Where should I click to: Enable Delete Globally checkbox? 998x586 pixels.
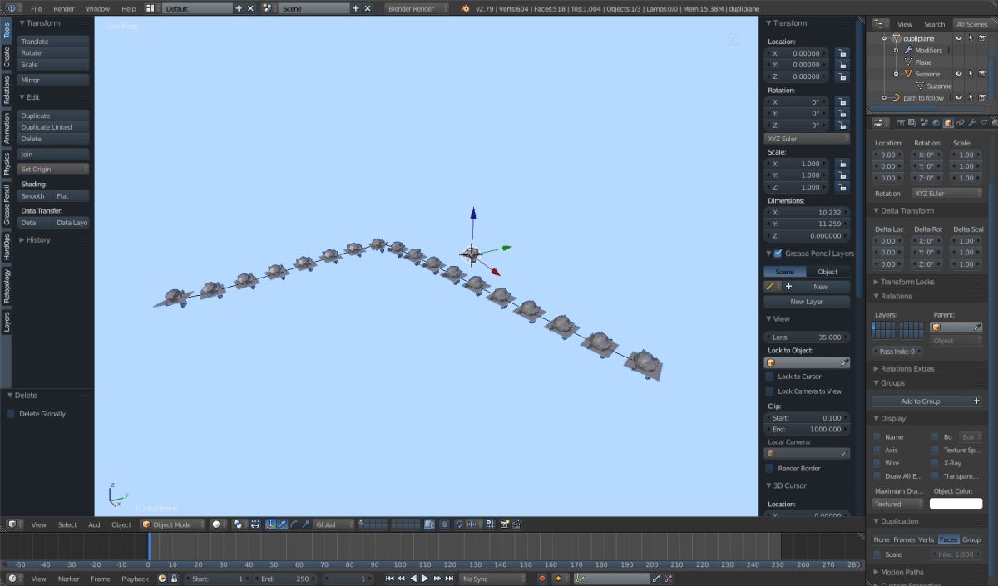(11, 414)
